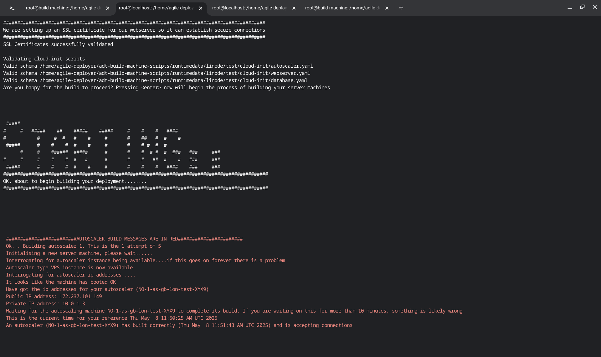Switch to the last root@build-machine tab

[x=342, y=8]
